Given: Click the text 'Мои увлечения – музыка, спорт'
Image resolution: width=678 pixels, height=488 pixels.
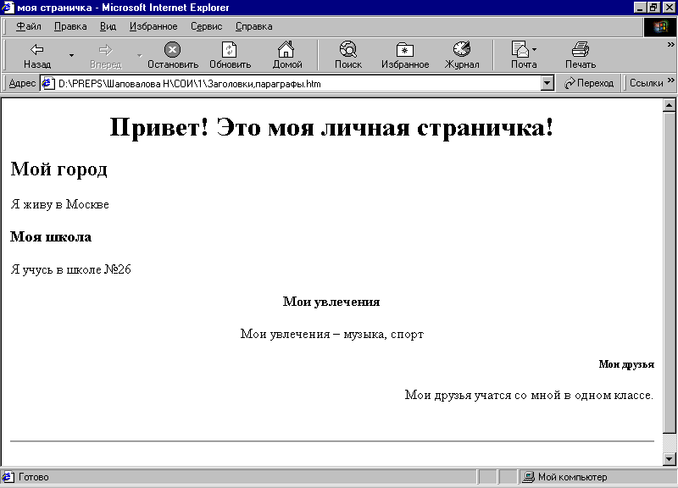Looking at the screenshot, I should click(x=332, y=334).
